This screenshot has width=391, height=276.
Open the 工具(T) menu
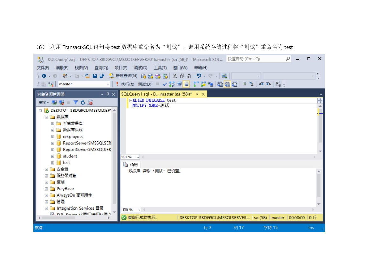click(x=160, y=68)
